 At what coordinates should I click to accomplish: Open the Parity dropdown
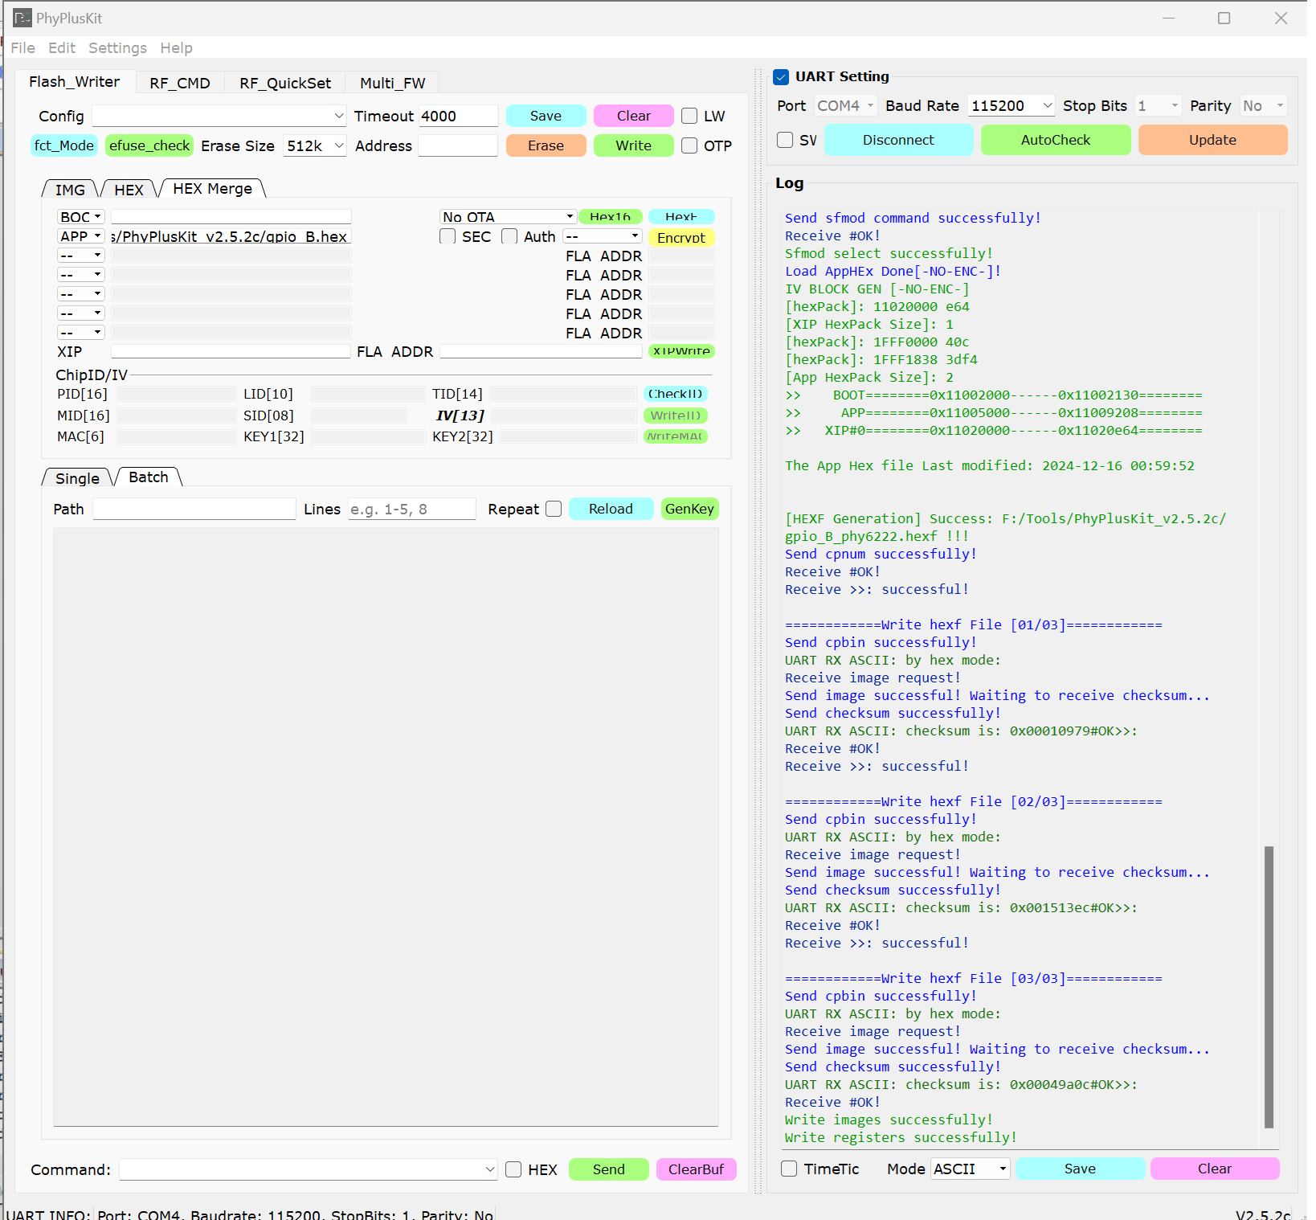1264,105
